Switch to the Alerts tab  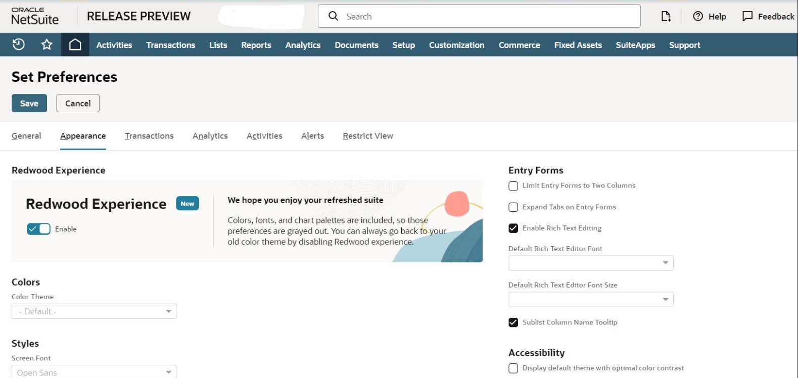tap(312, 136)
